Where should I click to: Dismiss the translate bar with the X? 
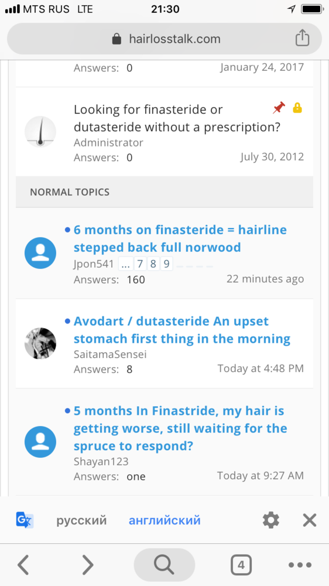pos(310,520)
